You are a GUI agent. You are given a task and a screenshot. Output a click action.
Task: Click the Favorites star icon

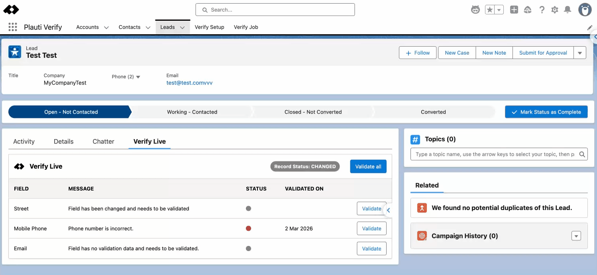pyautogui.click(x=490, y=10)
